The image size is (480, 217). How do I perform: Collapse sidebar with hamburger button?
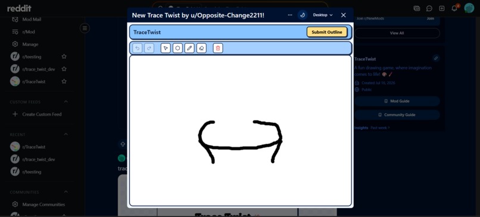85,28
